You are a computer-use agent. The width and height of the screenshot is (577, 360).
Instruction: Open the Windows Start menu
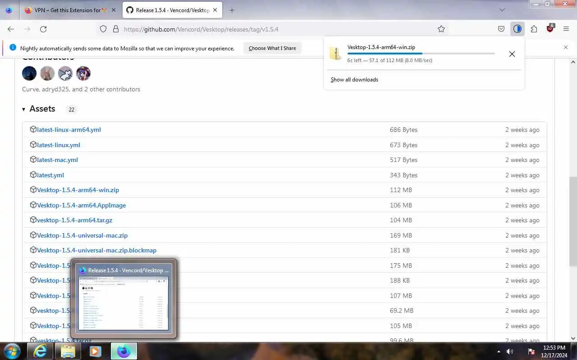click(x=12, y=351)
